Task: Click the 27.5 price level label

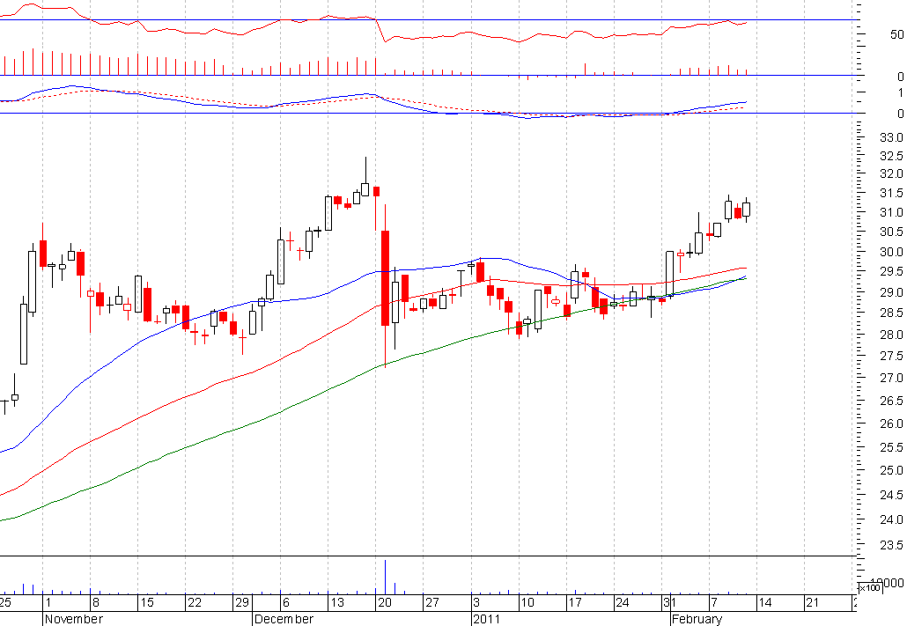Action: 891,356
